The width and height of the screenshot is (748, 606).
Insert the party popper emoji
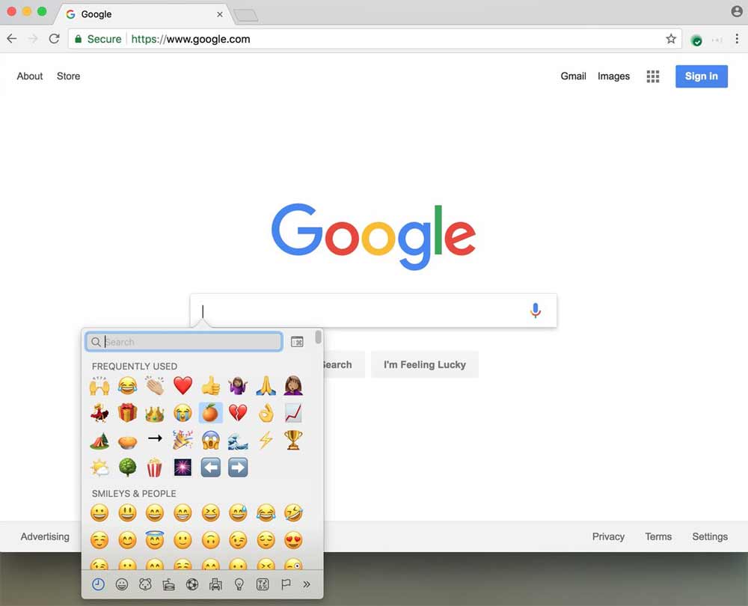coord(183,440)
